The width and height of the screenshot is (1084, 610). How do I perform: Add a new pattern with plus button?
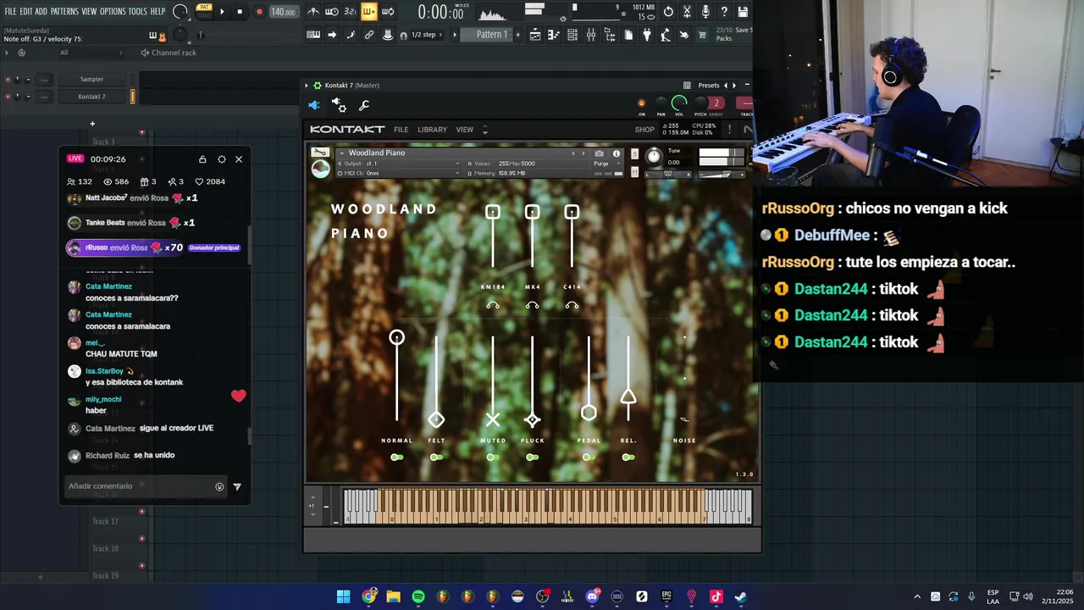coord(518,35)
